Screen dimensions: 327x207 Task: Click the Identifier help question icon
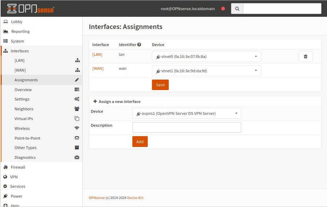tap(139, 44)
